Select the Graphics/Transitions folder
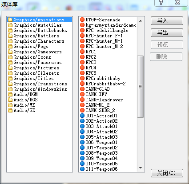The height and width of the screenshot is (184, 189). (40, 84)
